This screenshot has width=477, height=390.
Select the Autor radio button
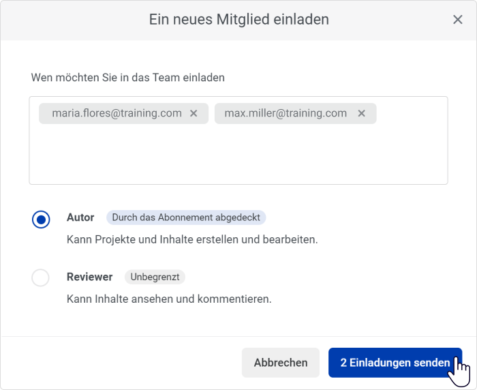41,219
